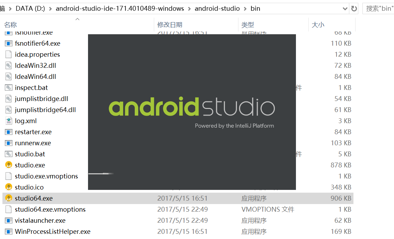Select the studio.bat file icon
This screenshot has height=239, width=394.
point(9,154)
